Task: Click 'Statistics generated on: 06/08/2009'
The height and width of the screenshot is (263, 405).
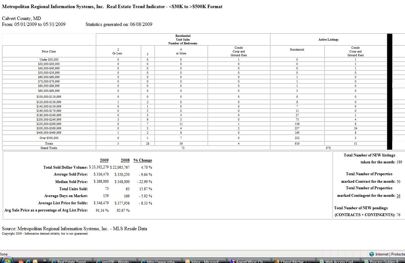Action: point(119,24)
